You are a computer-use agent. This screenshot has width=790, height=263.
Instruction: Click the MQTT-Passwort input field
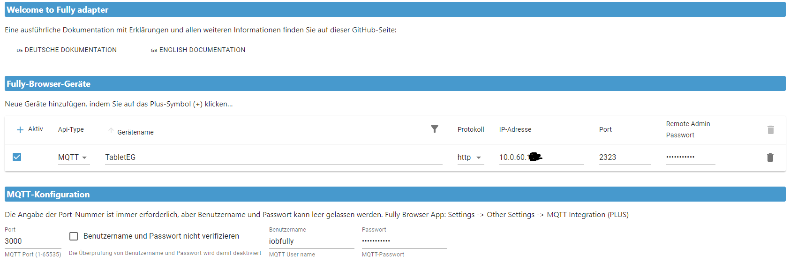coord(404,241)
